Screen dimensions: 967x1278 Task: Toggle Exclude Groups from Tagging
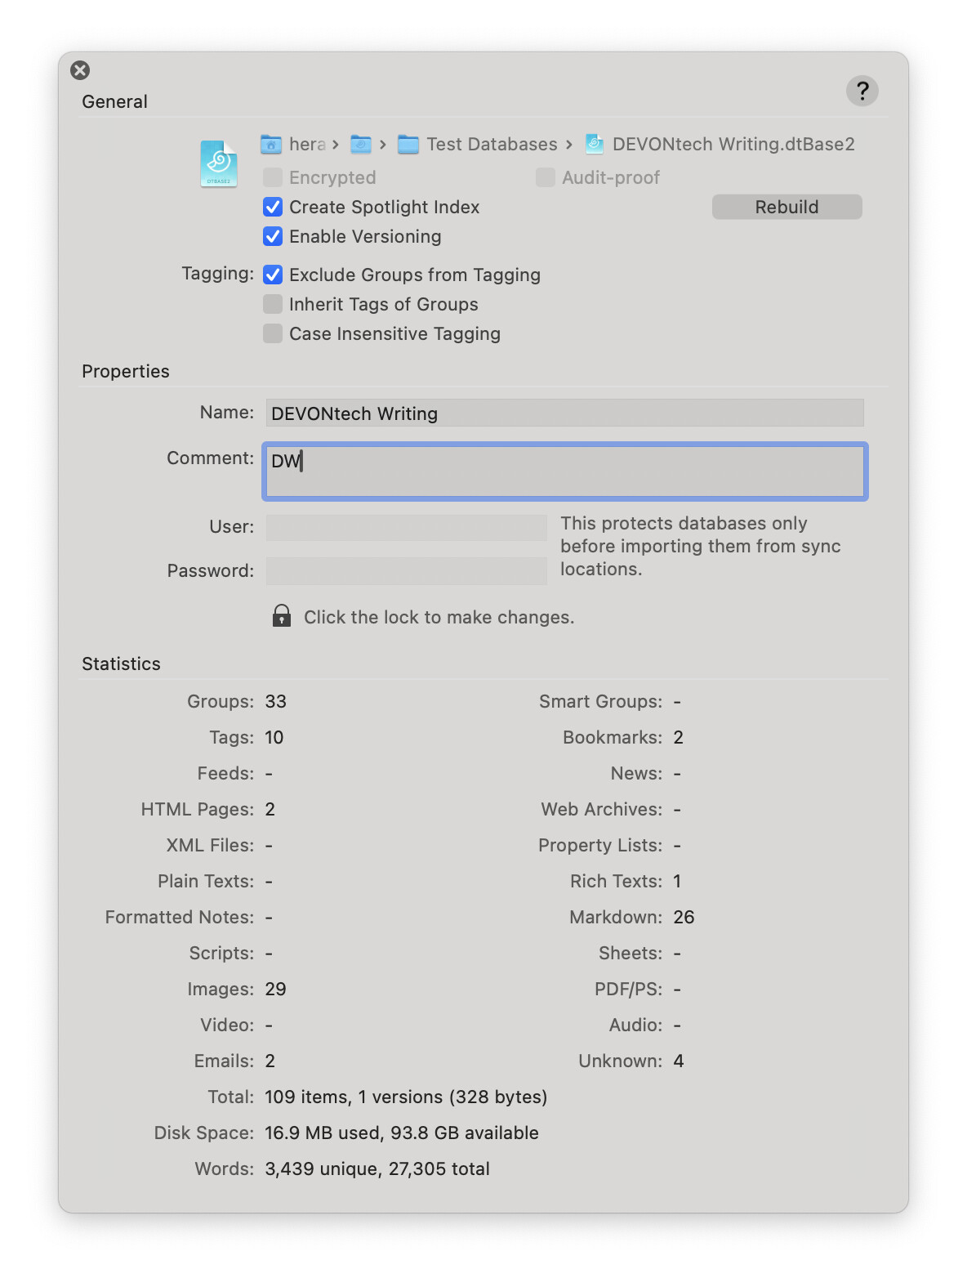[273, 275]
